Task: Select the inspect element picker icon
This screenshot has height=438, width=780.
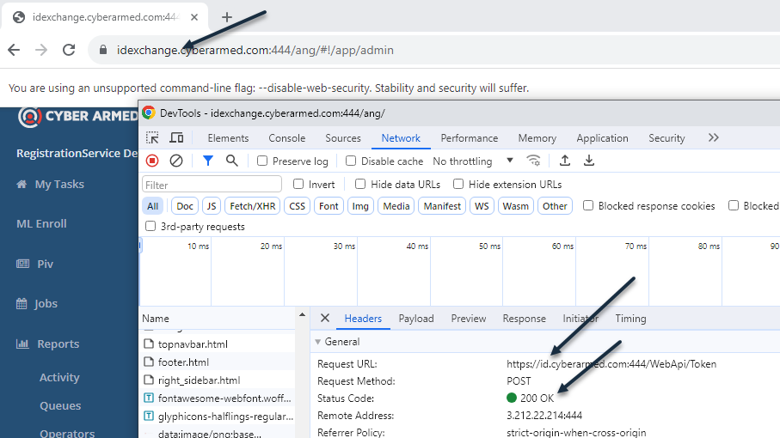Action: point(152,137)
